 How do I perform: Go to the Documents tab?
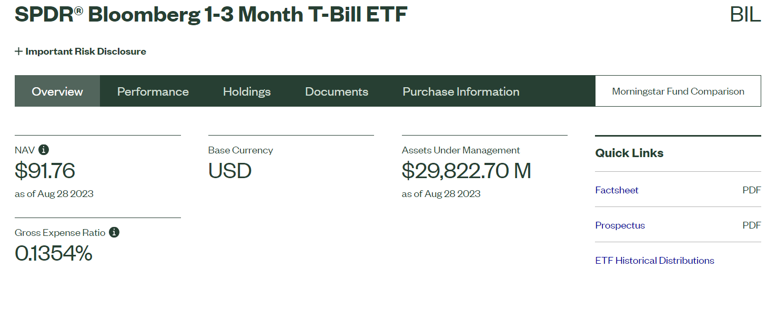click(337, 91)
